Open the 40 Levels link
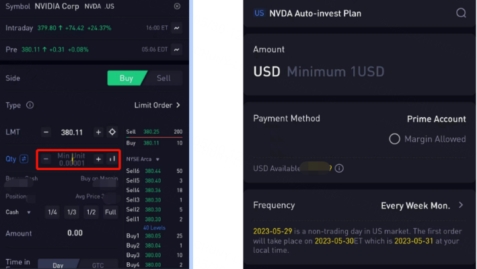Screen dimensions: 477x269 tap(154, 228)
